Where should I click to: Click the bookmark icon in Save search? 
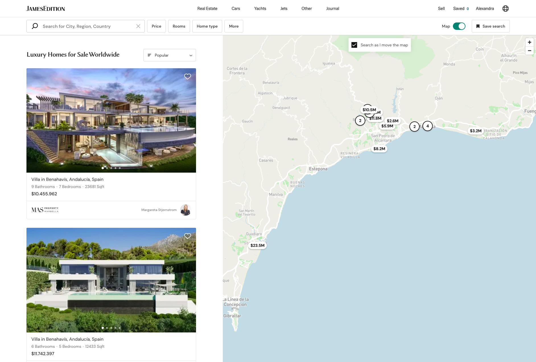478,26
